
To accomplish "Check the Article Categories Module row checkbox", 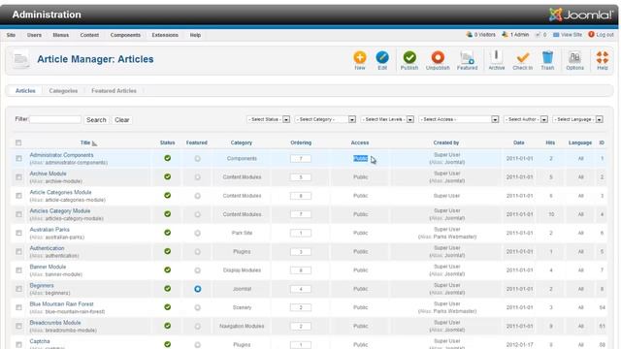I will [18, 196].
